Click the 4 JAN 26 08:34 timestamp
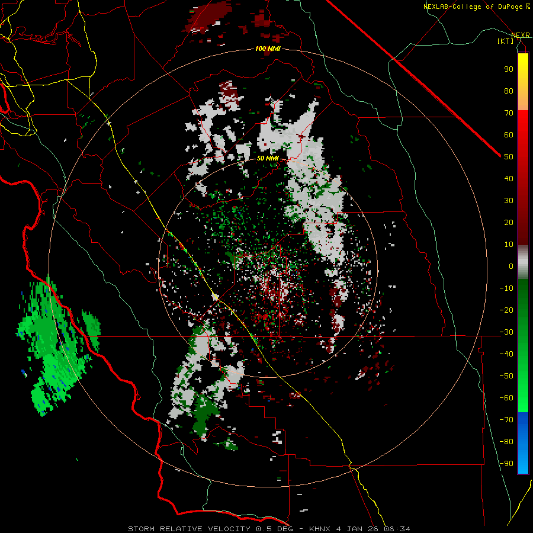Screen dimensions: 533x533 [x=373, y=529]
